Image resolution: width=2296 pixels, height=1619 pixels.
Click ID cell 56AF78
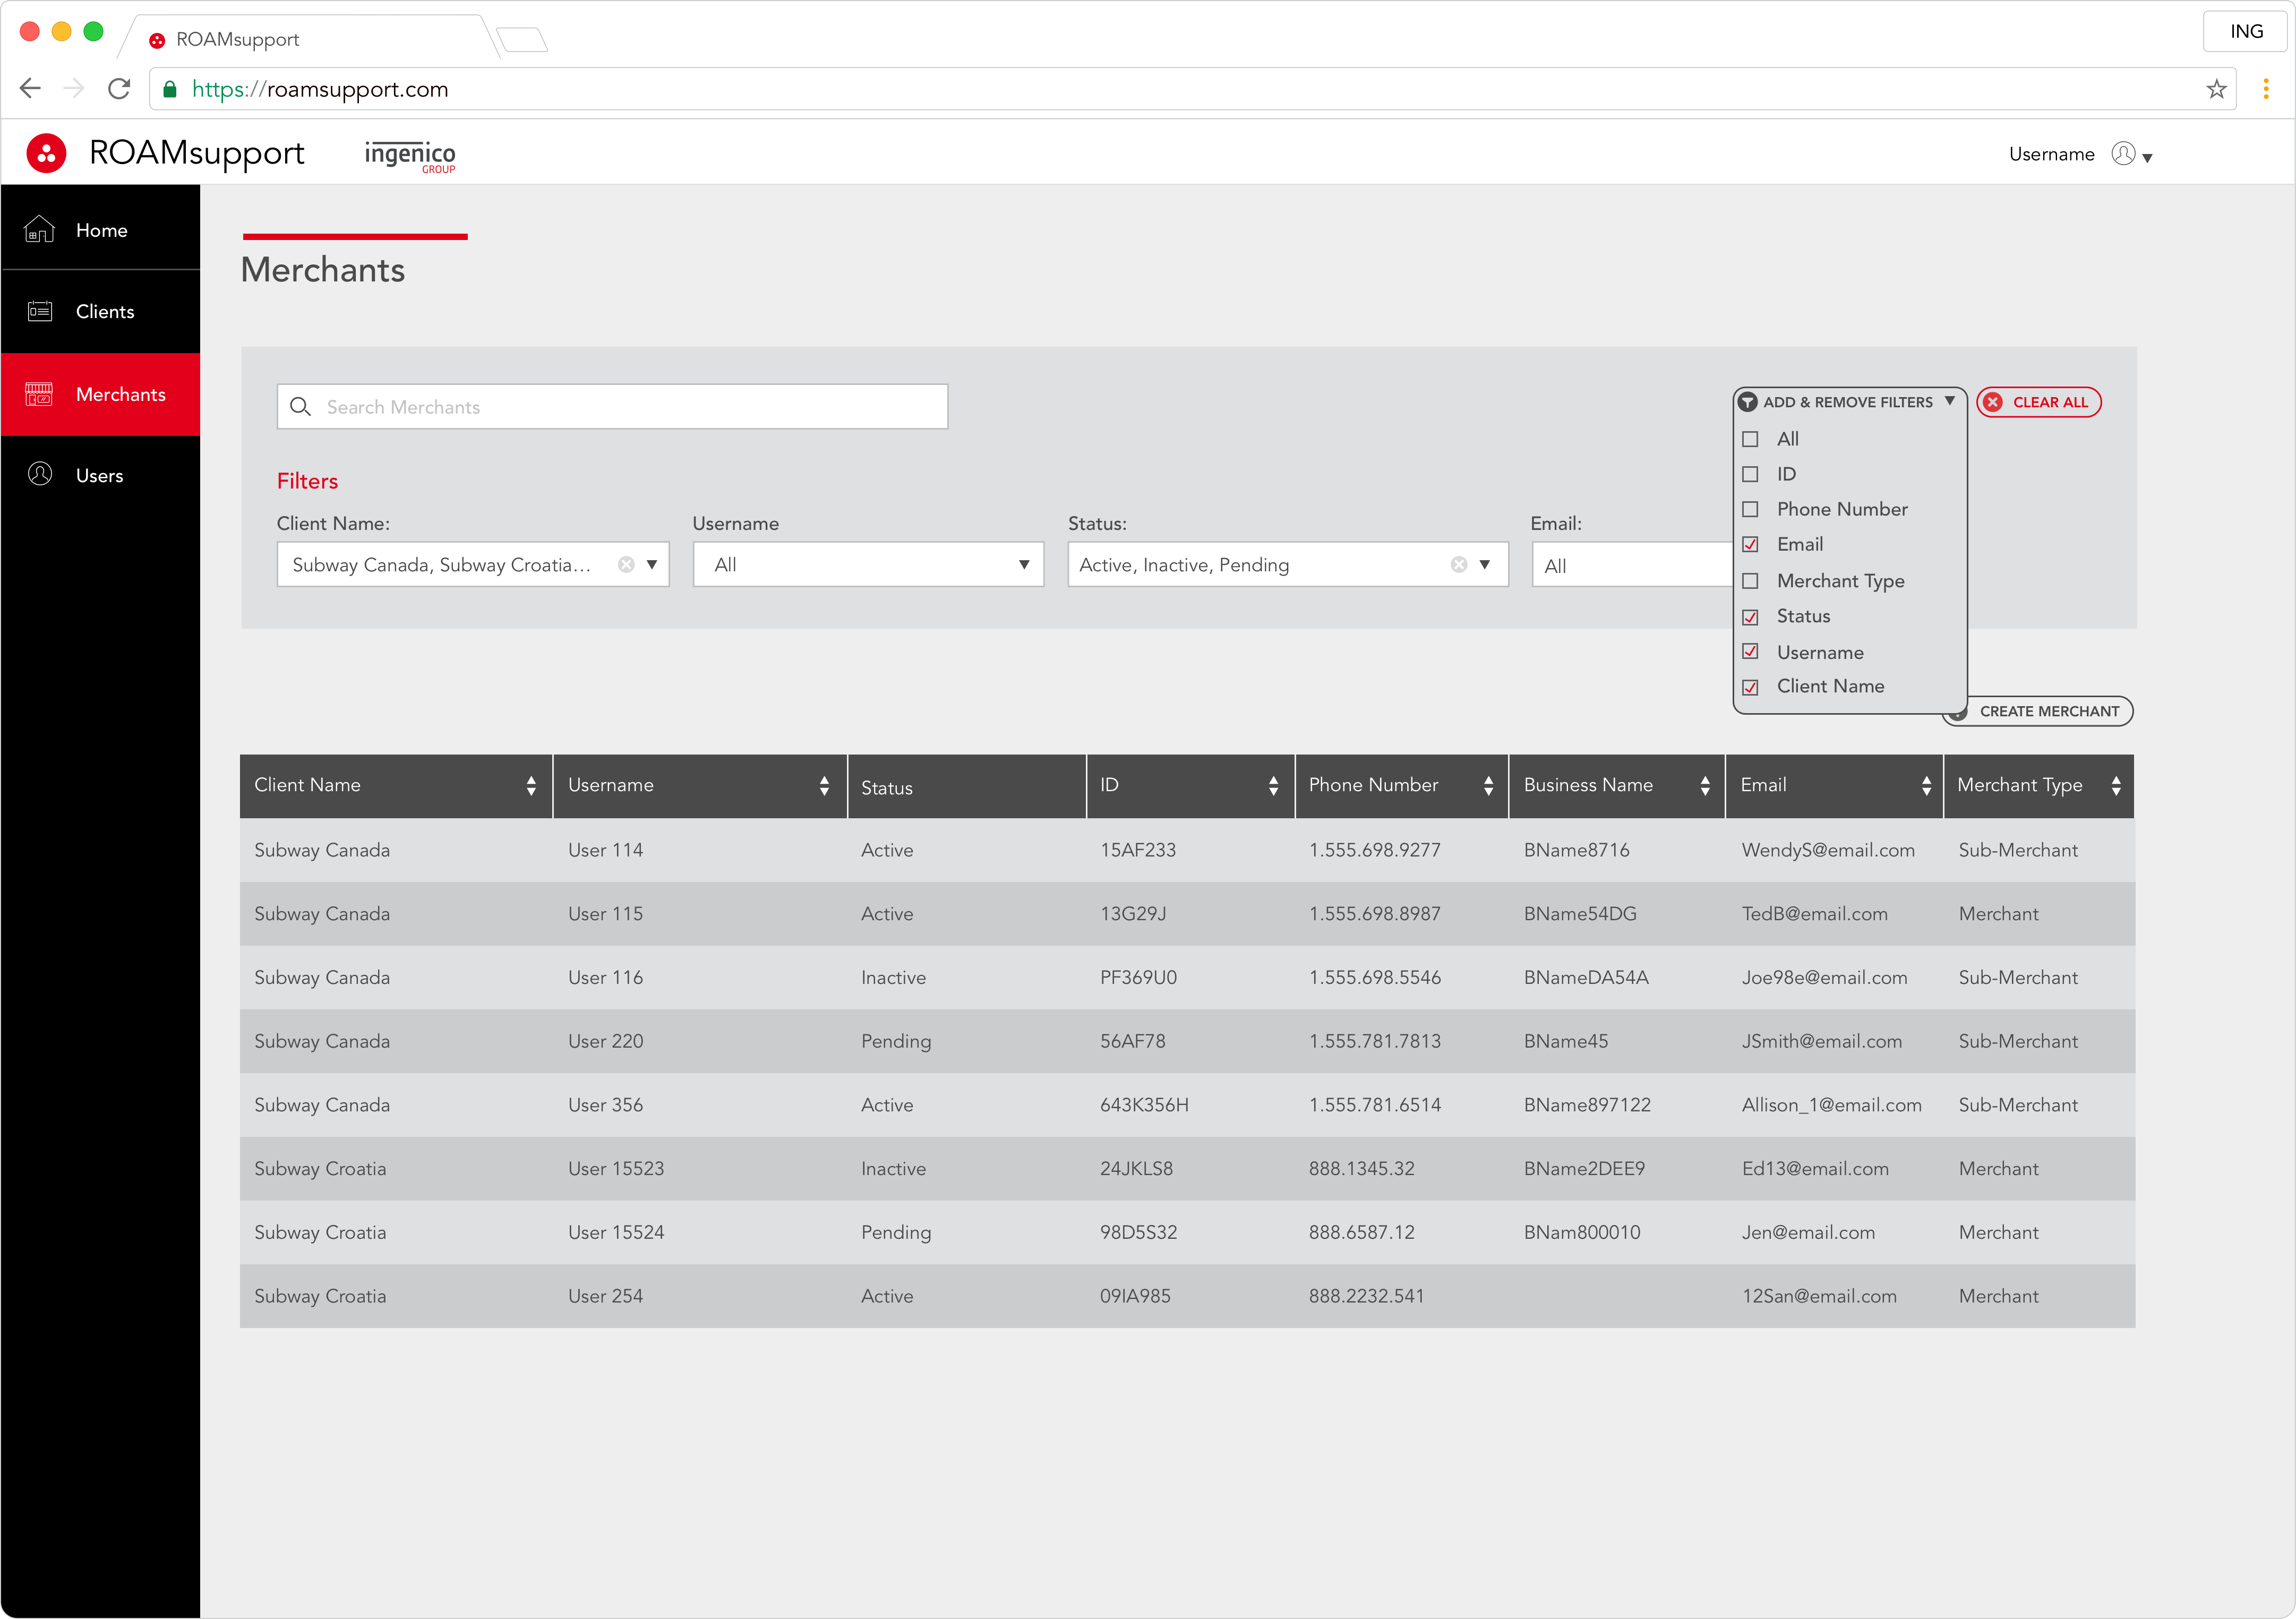pos(1132,1041)
